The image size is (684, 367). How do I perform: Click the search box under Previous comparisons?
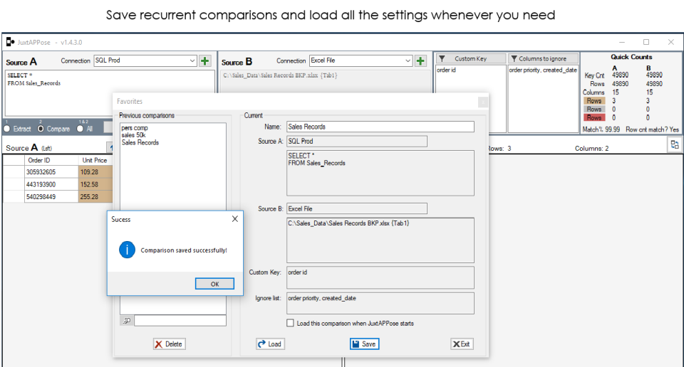(180, 321)
